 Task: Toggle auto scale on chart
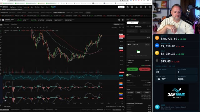(x=123, y=106)
